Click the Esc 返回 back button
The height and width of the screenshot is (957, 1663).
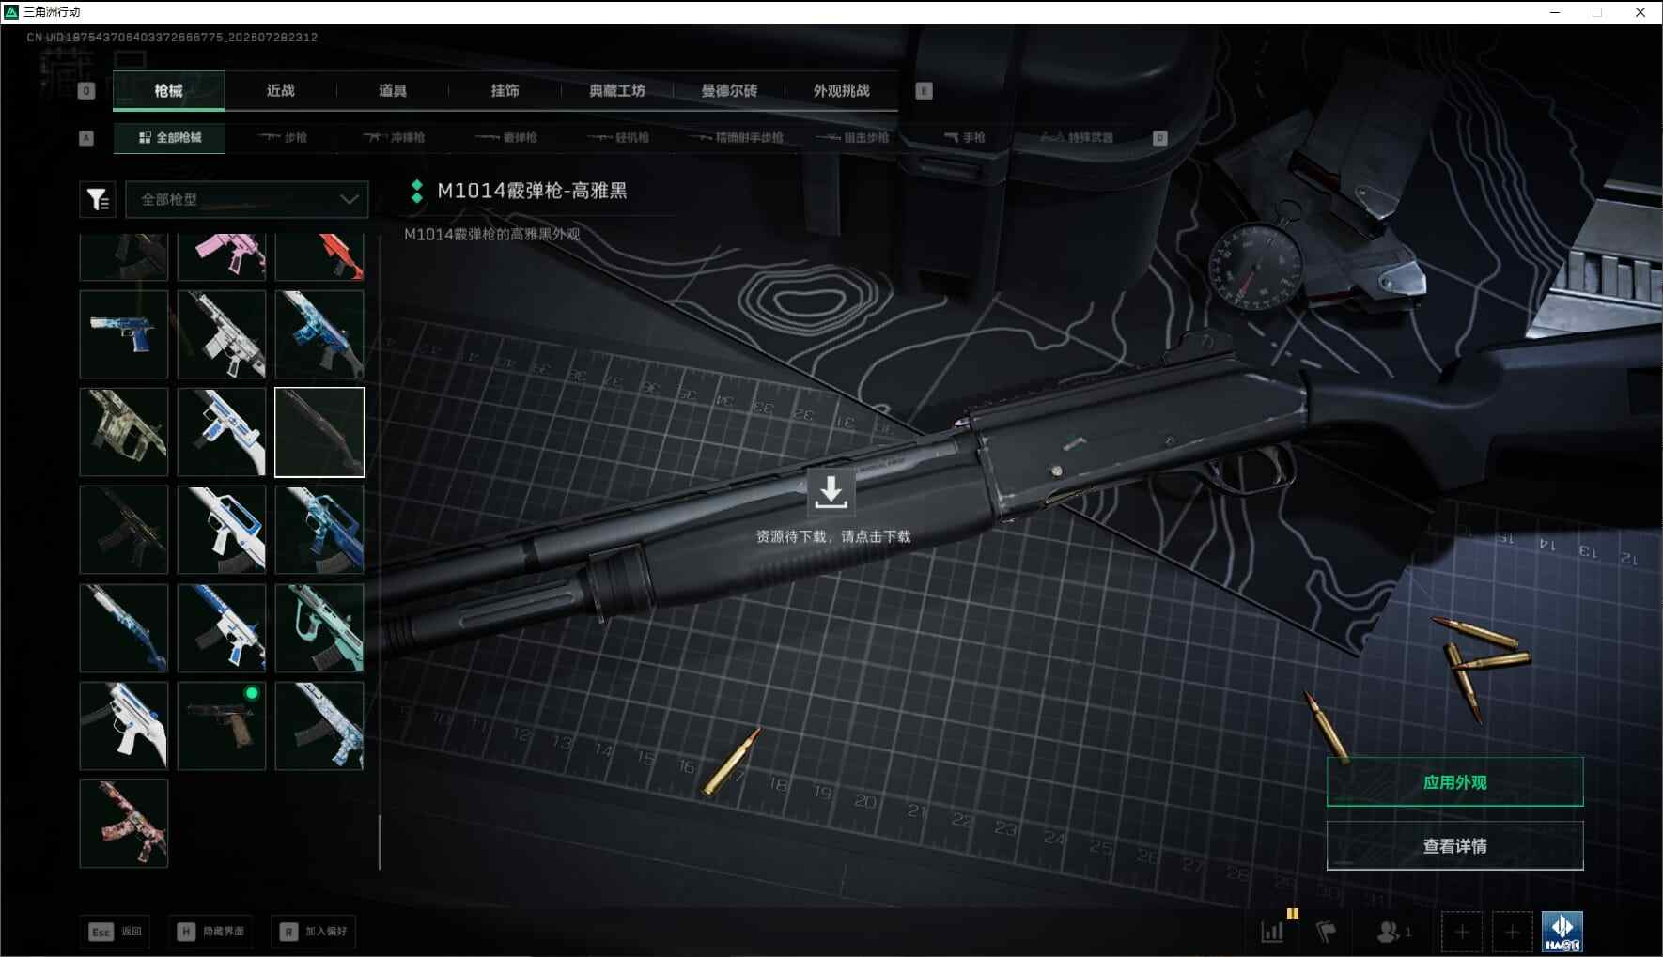(x=115, y=931)
